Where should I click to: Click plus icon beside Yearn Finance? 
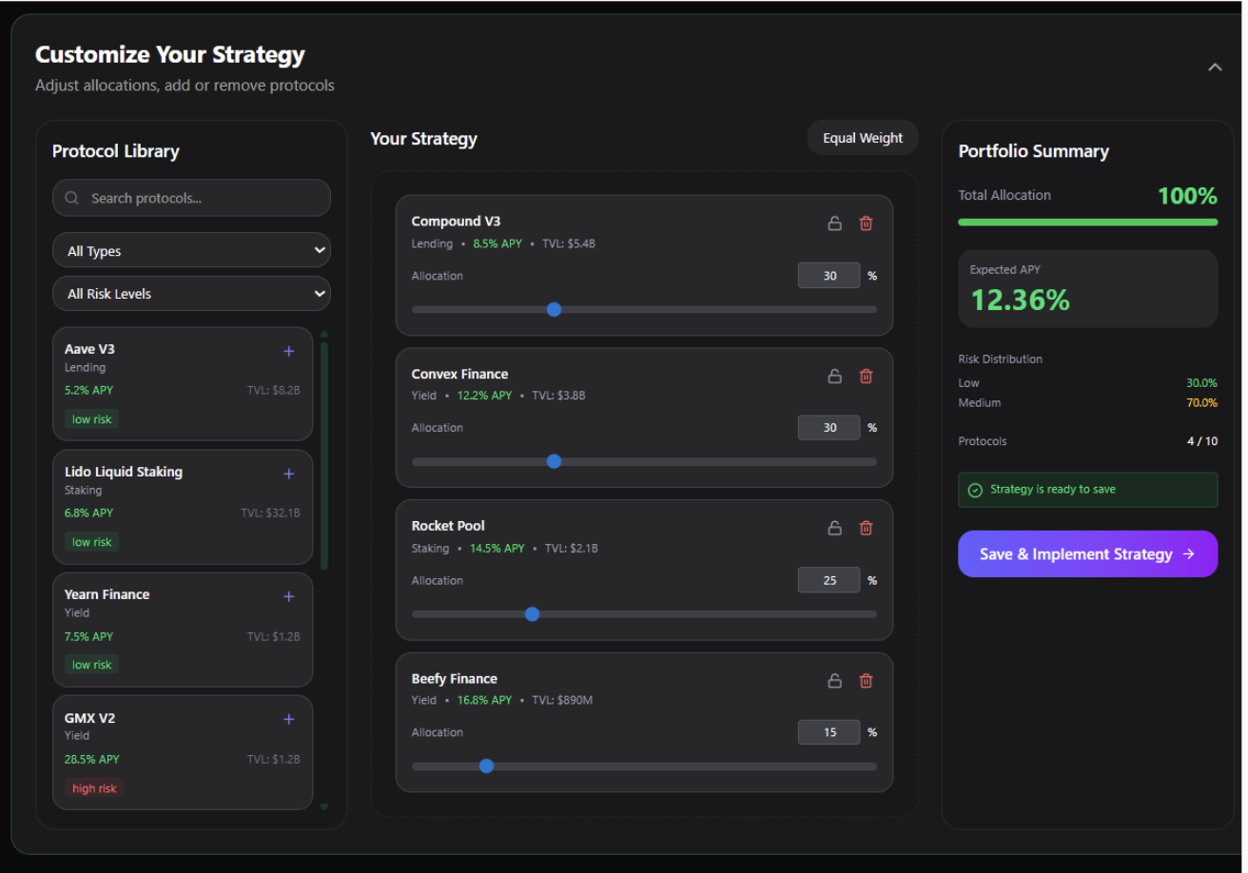pyautogui.click(x=289, y=596)
